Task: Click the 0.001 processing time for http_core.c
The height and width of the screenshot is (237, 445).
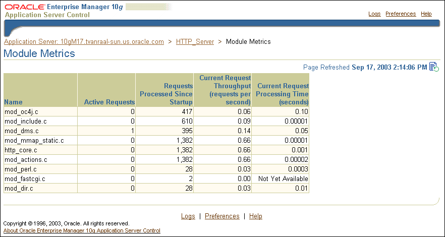Action: [x=300, y=150]
